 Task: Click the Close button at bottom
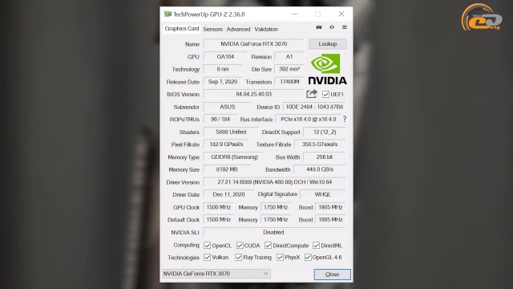(x=332, y=275)
